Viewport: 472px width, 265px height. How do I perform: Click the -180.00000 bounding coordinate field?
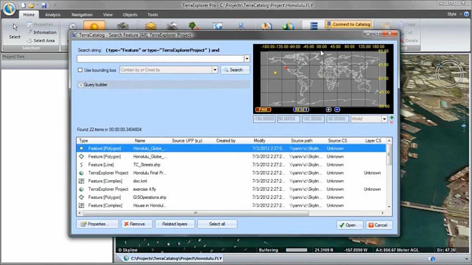click(x=264, y=119)
